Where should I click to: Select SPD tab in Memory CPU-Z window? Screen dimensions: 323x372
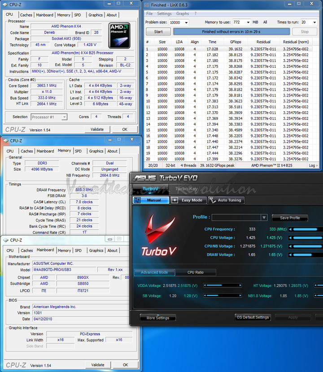click(x=78, y=151)
